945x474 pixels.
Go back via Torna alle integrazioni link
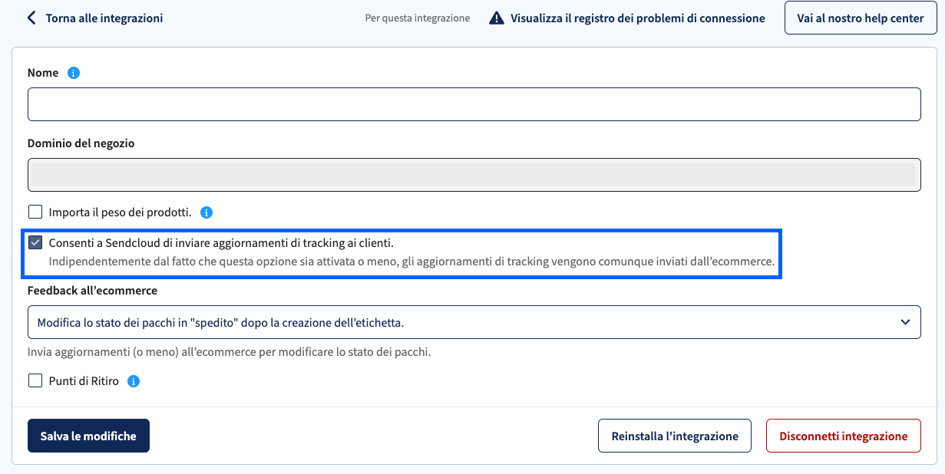[104, 18]
